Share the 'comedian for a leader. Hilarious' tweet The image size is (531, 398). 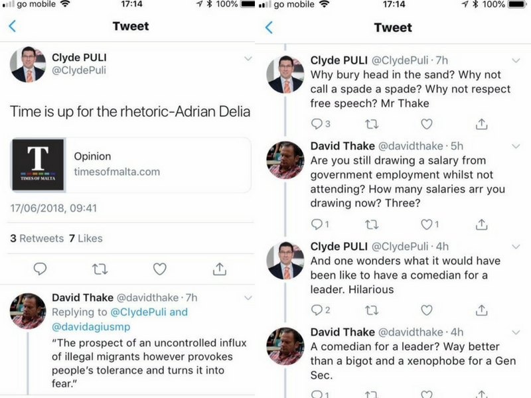tap(482, 309)
